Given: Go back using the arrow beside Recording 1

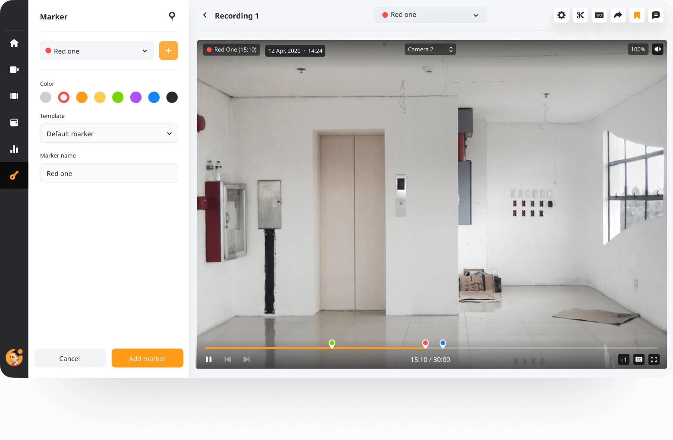Looking at the screenshot, I should point(205,15).
